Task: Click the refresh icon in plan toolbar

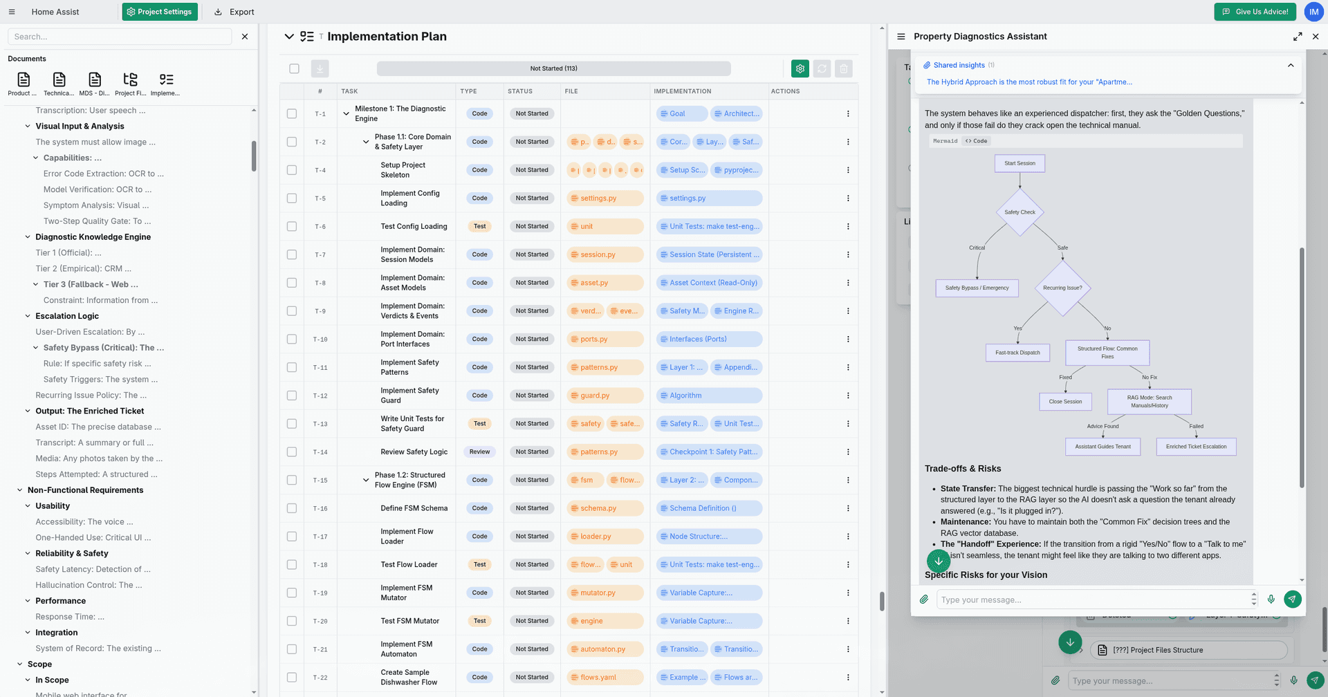Action: [822, 68]
